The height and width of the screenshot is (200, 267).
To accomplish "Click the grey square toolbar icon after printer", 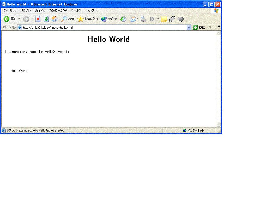I will tap(152, 19).
